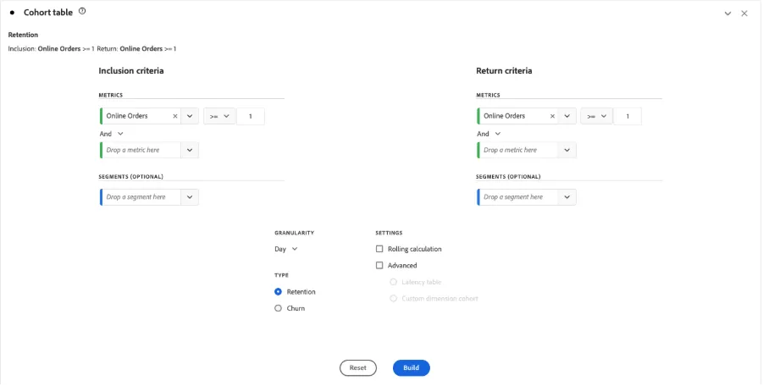Viewport: 763px width, 386px height.
Task: Change Inclusion criteria >= operator dropdown
Action: coord(219,116)
